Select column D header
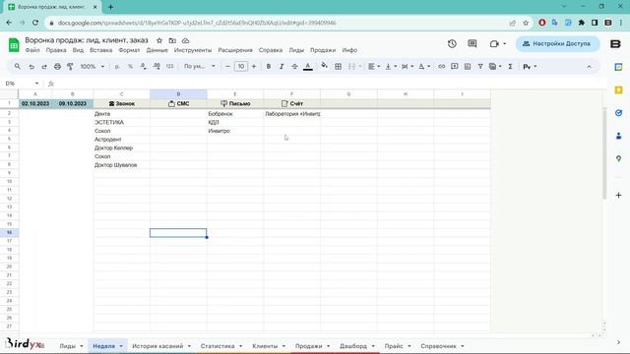Image resolution: width=630 pixels, height=354 pixels. [x=178, y=94]
